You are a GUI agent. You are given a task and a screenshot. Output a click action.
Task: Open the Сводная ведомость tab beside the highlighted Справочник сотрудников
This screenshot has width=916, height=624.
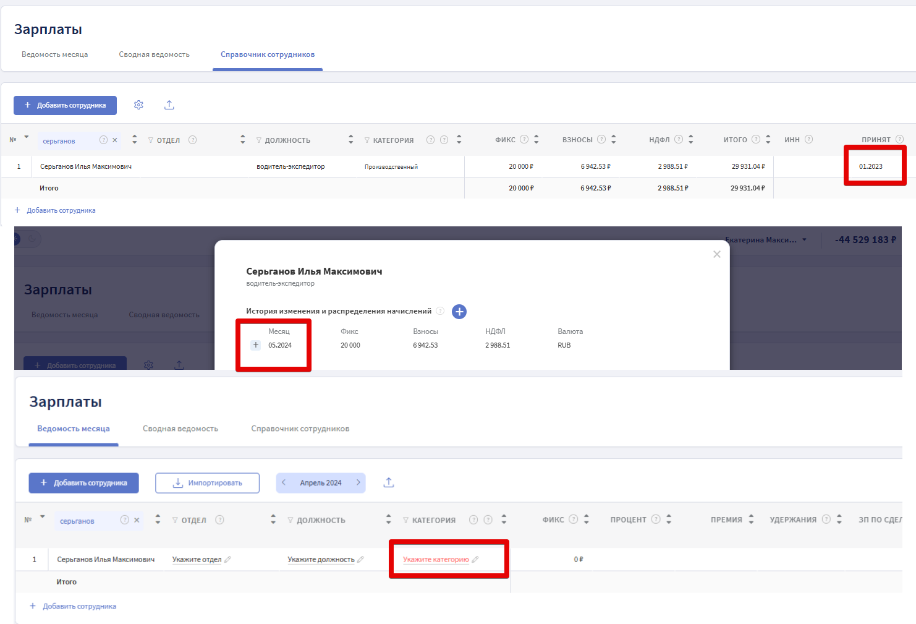point(155,54)
